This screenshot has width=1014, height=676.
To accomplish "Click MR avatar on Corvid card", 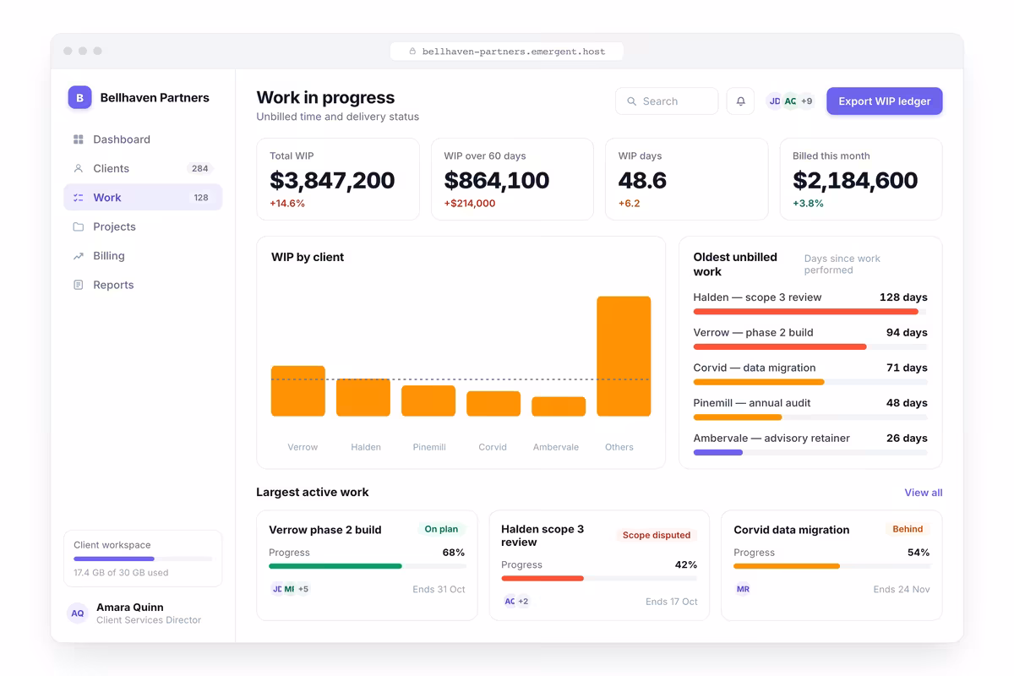I will [x=743, y=589].
